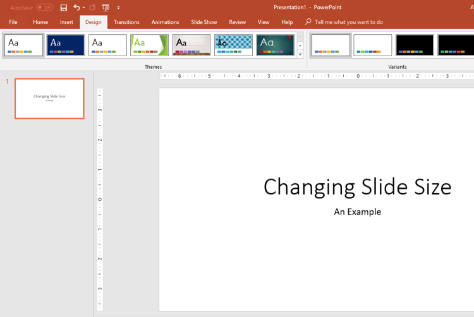
Task: Apply the green Facet theme
Action: coord(149,45)
